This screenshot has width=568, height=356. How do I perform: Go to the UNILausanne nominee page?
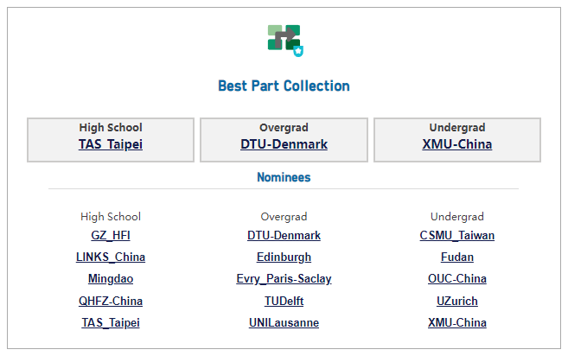(x=284, y=322)
